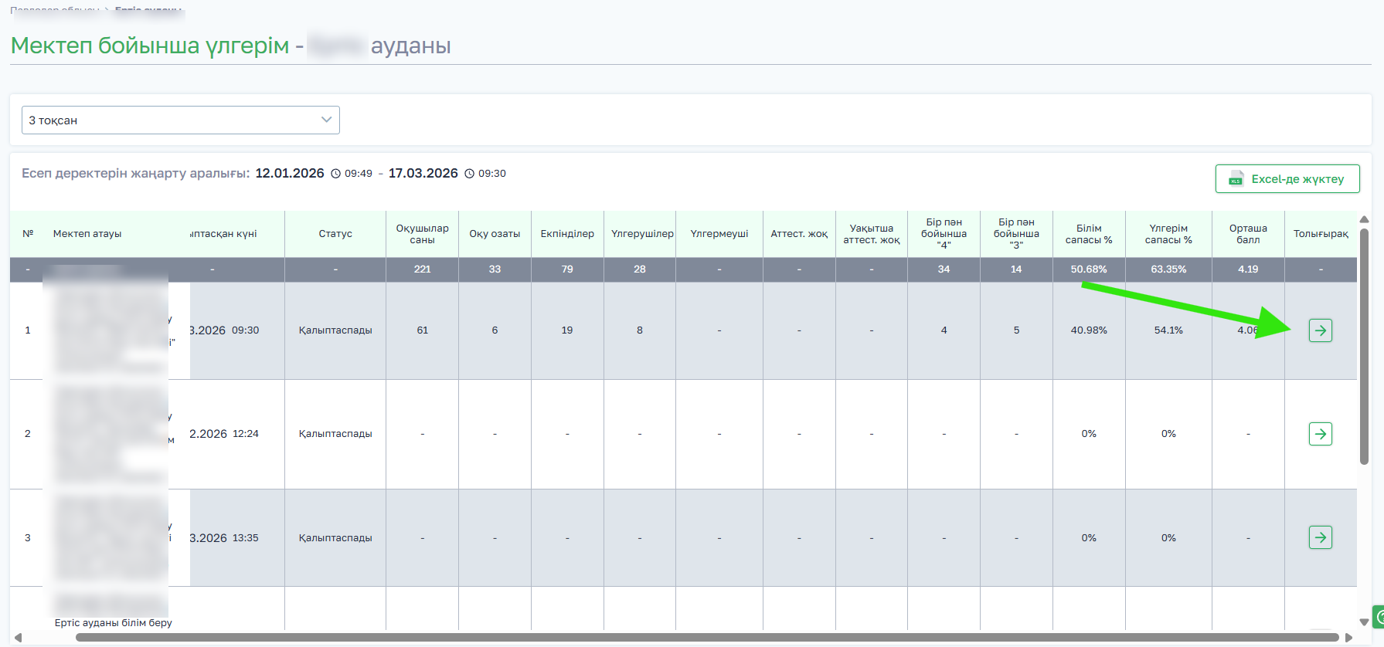
Task: Open details arrow for school row 3
Action: tap(1320, 537)
